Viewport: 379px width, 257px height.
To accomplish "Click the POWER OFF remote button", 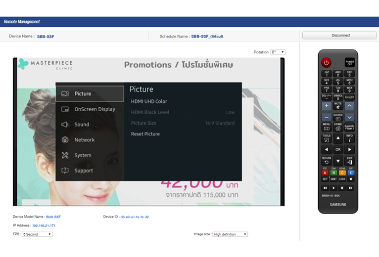I will click(x=350, y=63).
